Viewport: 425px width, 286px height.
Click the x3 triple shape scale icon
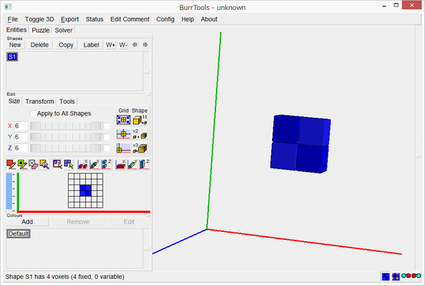click(x=140, y=148)
